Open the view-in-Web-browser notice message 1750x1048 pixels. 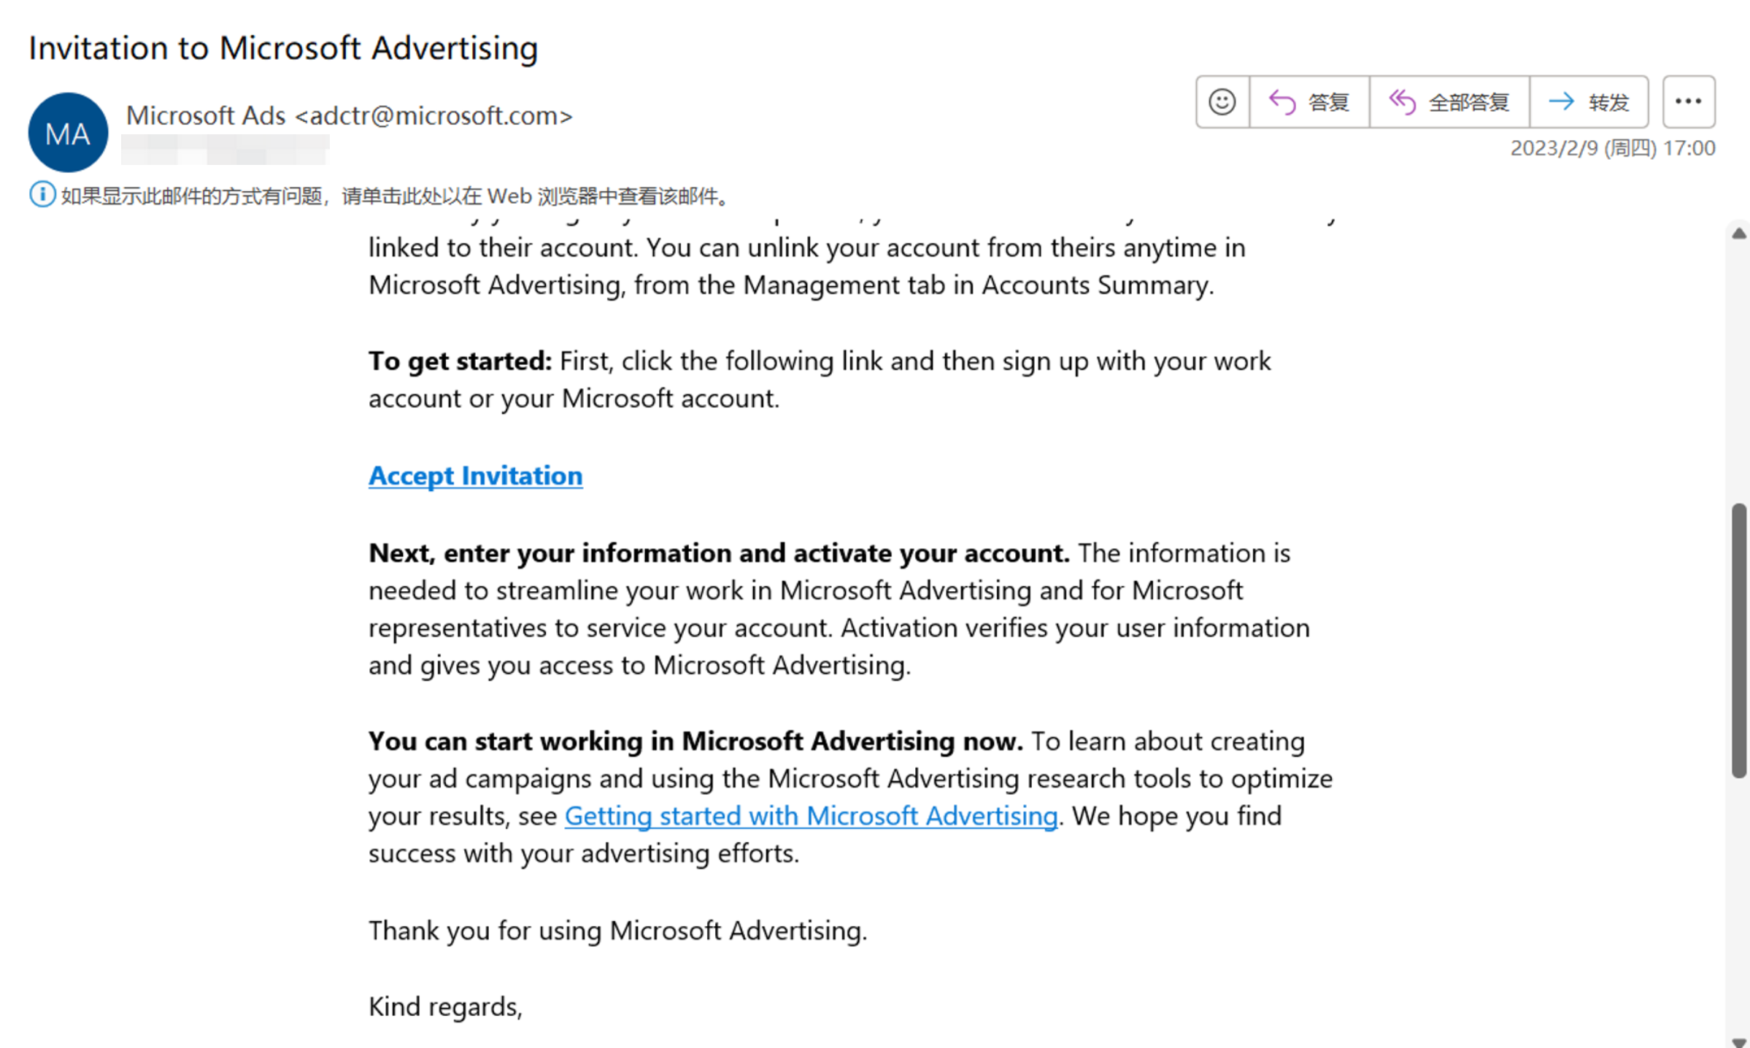pyautogui.click(x=394, y=196)
